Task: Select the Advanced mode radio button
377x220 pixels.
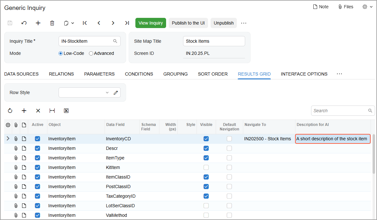Action: point(91,54)
